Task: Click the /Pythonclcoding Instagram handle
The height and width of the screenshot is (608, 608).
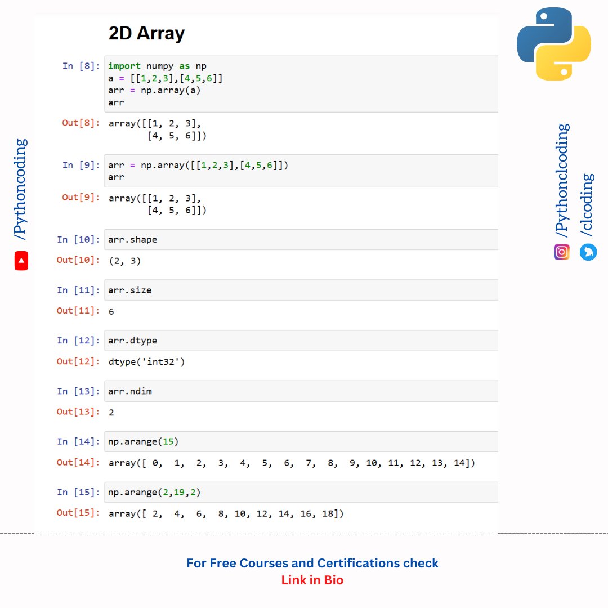Action: [x=562, y=181]
